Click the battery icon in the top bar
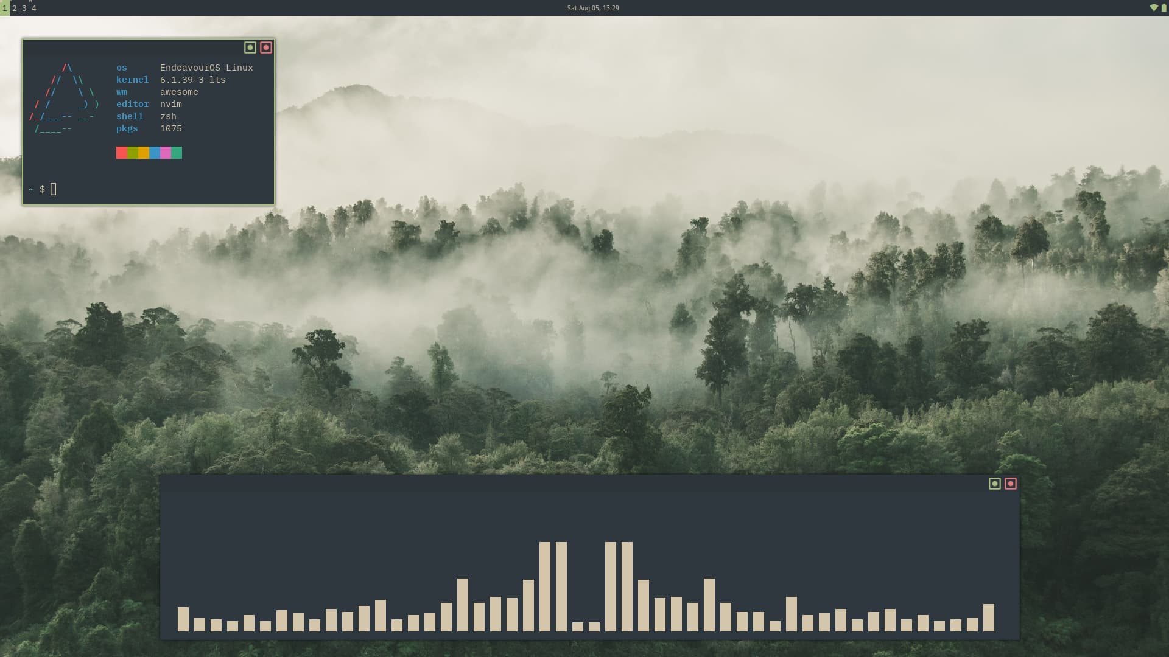The height and width of the screenshot is (657, 1169). pyautogui.click(x=1164, y=8)
